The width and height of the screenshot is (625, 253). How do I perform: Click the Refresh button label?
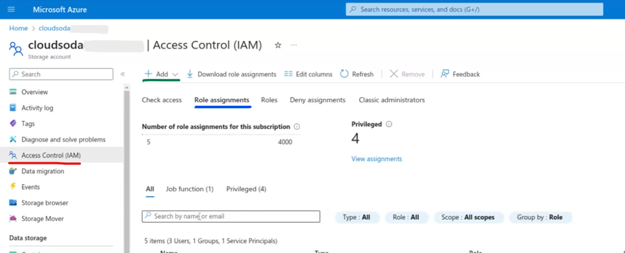(363, 74)
